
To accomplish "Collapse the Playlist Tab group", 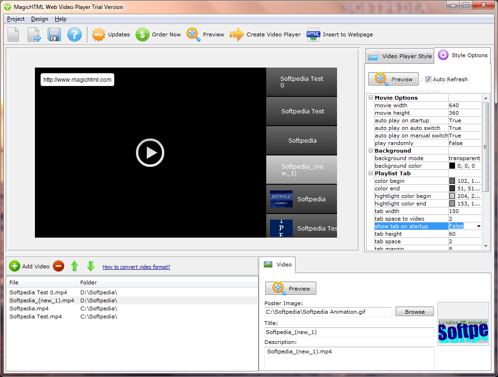I will pyautogui.click(x=371, y=173).
